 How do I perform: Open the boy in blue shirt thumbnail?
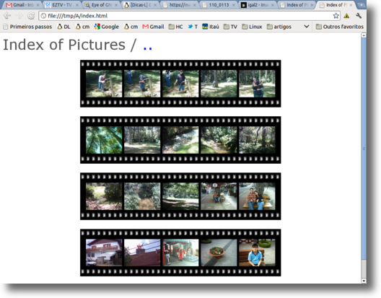(257, 253)
